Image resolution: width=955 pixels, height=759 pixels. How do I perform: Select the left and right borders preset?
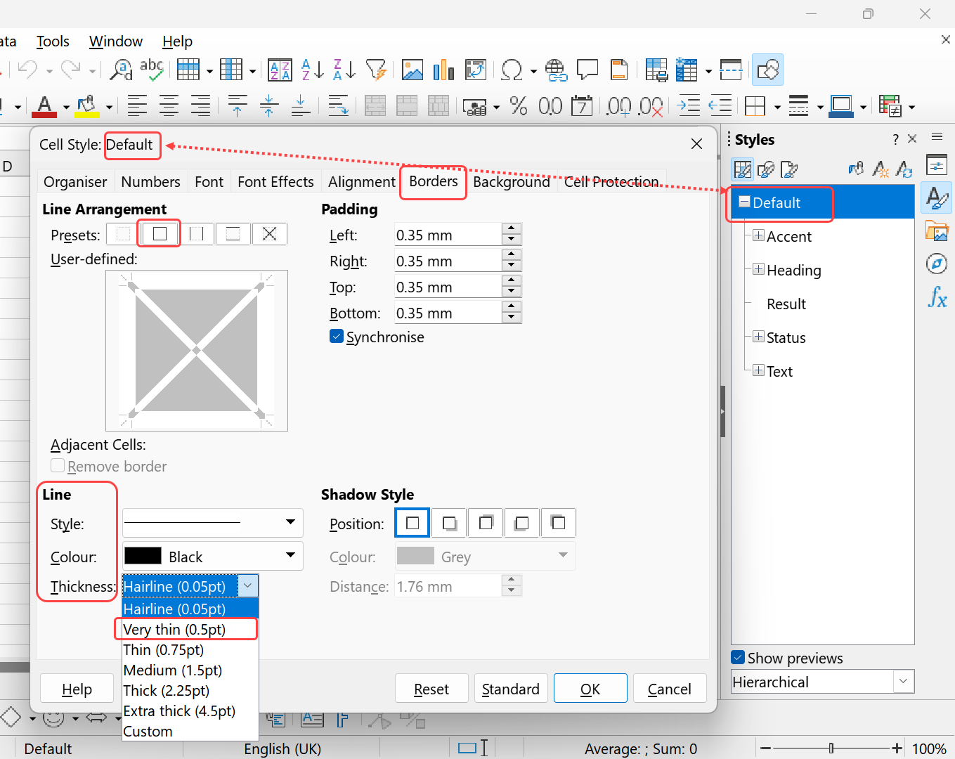tap(197, 234)
